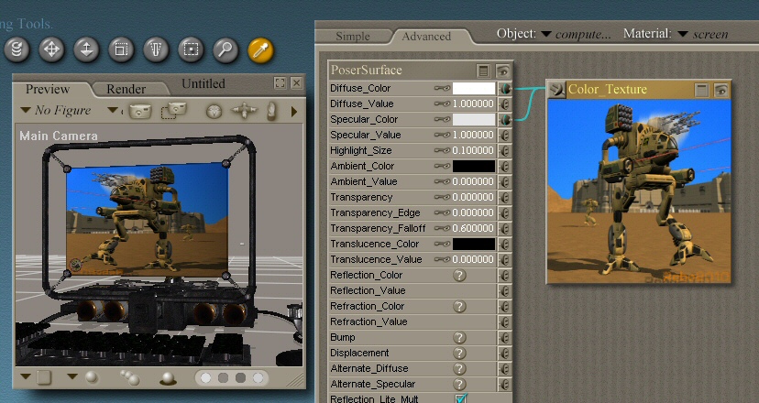Toggle animation key icon for Ambient_Value
The width and height of the screenshot is (759, 403).
point(442,181)
